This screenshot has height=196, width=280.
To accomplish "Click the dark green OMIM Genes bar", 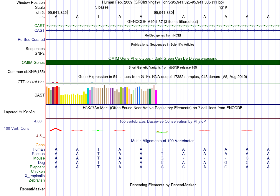I will [163, 62].
